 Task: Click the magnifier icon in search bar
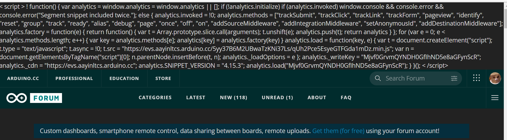pyautogui.click(x=378, y=78)
